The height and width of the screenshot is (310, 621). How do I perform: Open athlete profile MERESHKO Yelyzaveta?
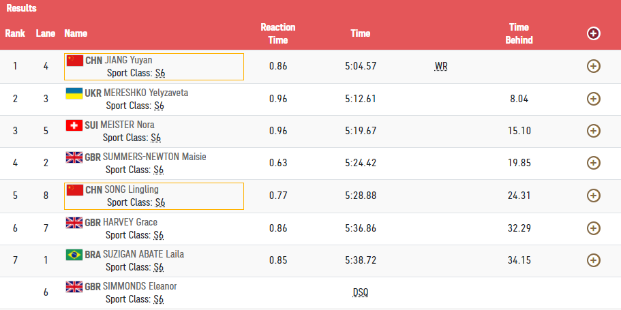tap(146, 93)
